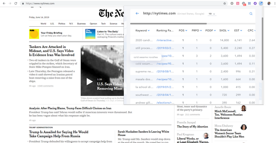Open the Politics section
Viewport: 276px width, 143px height.
click(x=62, y=24)
